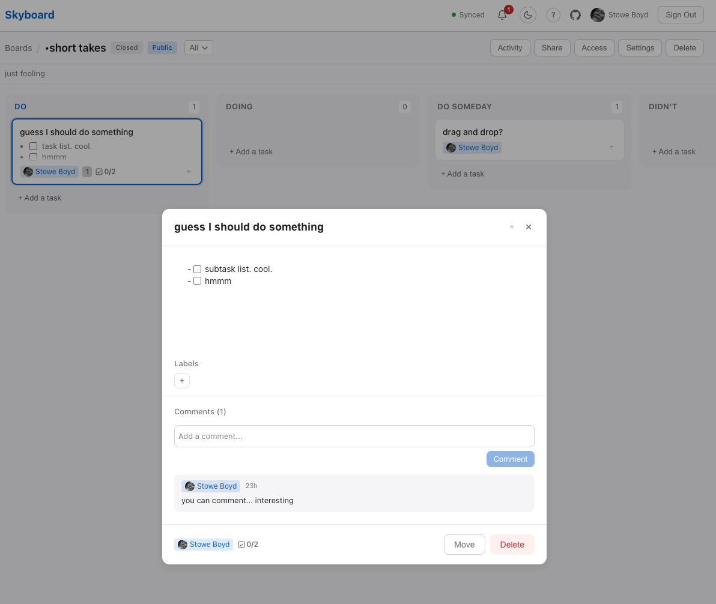Image resolution: width=716 pixels, height=604 pixels.
Task: Click the Add a comment field
Action: [354, 436]
